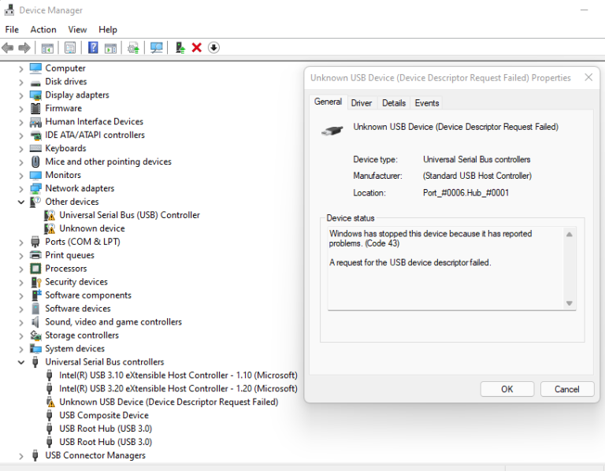The height and width of the screenshot is (471, 605).
Task: Click the Help toolbar icon
Action: click(93, 48)
